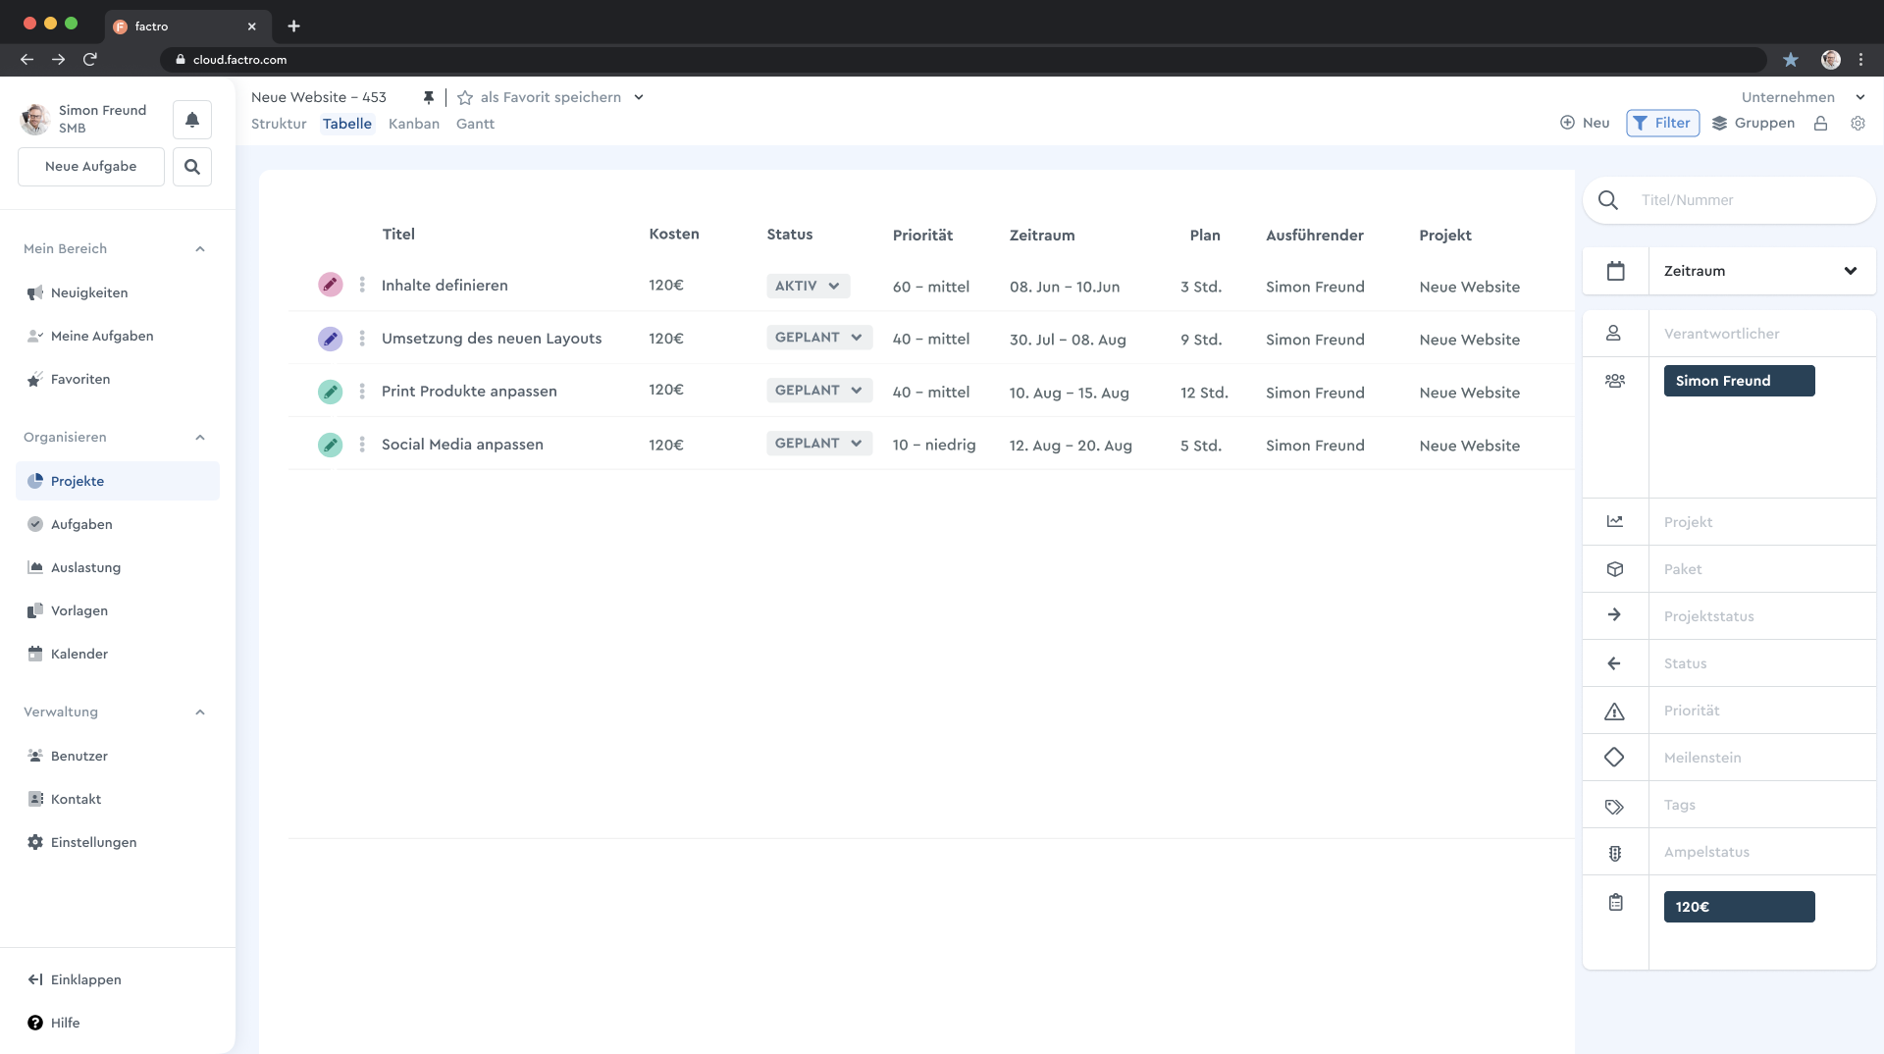Click pink pencil icon for Inhalte definieren
Viewport: 1884px width, 1054px height.
point(331,285)
